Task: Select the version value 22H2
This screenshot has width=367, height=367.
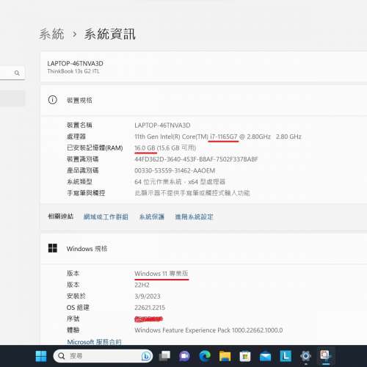Action: click(x=142, y=285)
